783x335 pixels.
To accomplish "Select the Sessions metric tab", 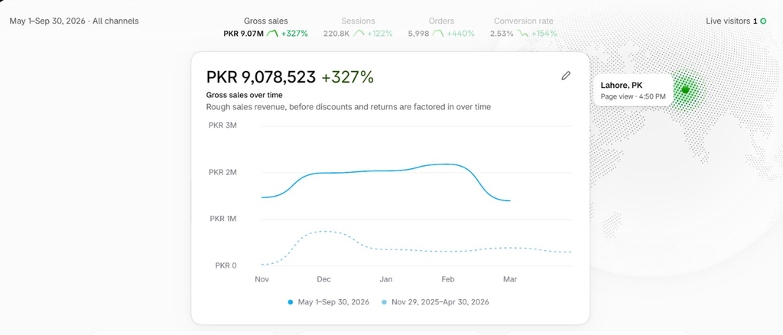I will point(358,27).
